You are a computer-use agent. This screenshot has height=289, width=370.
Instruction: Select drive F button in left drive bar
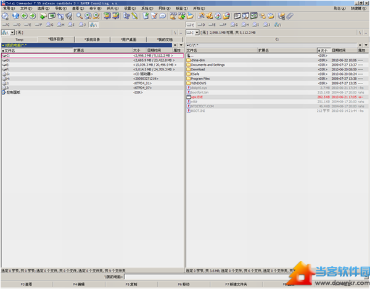pyautogui.click(x=38, y=25)
